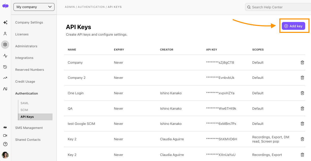The image size is (311, 161).
Task: Click the small Dialpad app icon near bottom
Action: (x=5, y=127)
